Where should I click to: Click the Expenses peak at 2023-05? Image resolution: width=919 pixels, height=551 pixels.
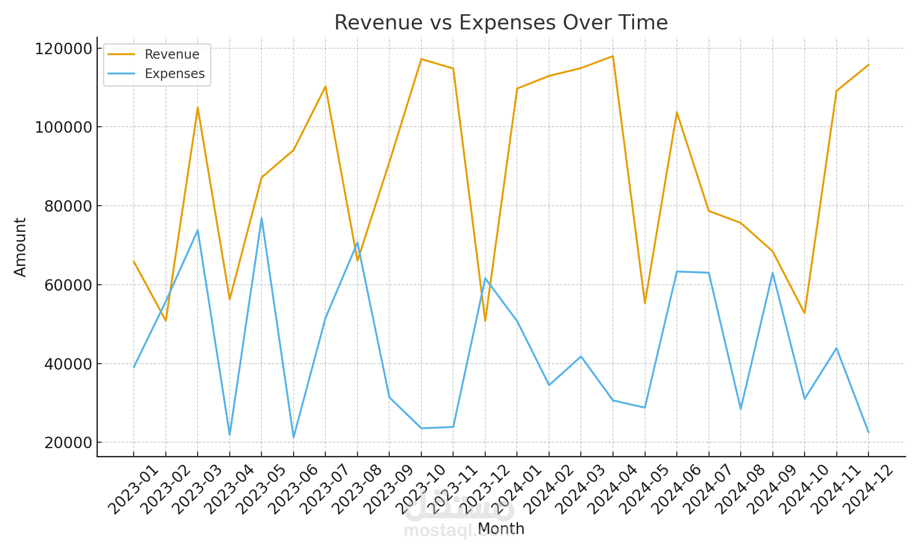click(261, 219)
